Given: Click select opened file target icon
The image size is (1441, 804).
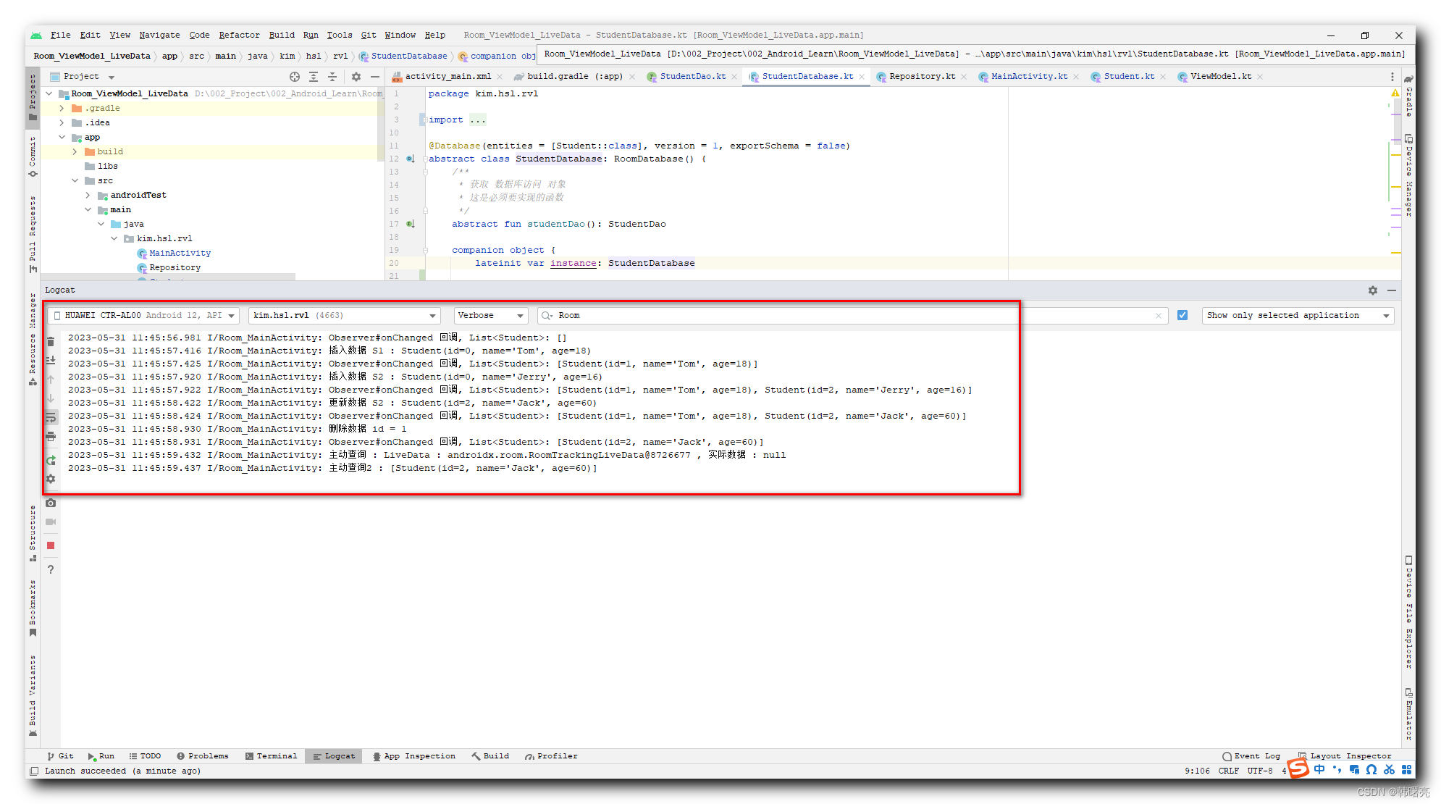Looking at the screenshot, I should 294,77.
